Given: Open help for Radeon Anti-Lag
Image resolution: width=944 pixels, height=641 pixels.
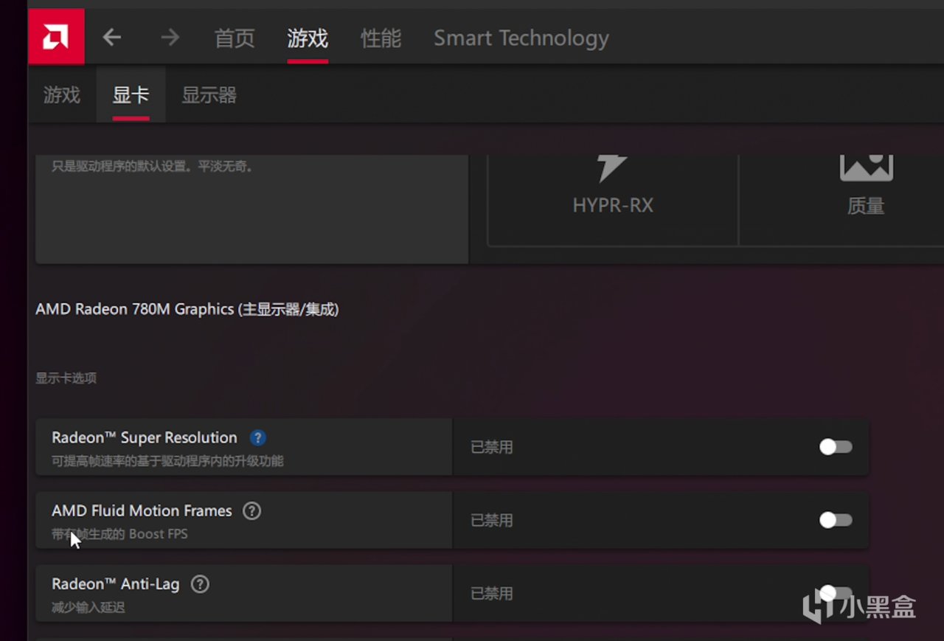Looking at the screenshot, I should coord(200,584).
